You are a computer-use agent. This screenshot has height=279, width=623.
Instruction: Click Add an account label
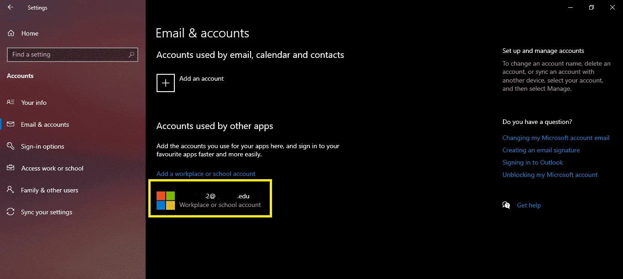pos(201,78)
